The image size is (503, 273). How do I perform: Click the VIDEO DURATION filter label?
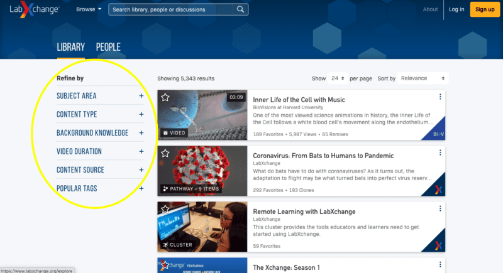point(79,151)
